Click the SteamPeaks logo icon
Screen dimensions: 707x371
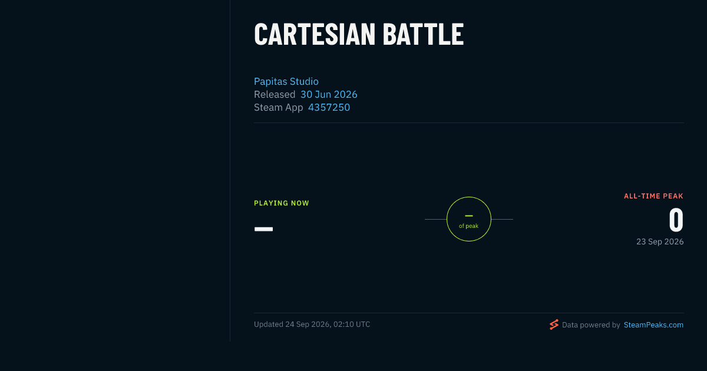coord(554,324)
